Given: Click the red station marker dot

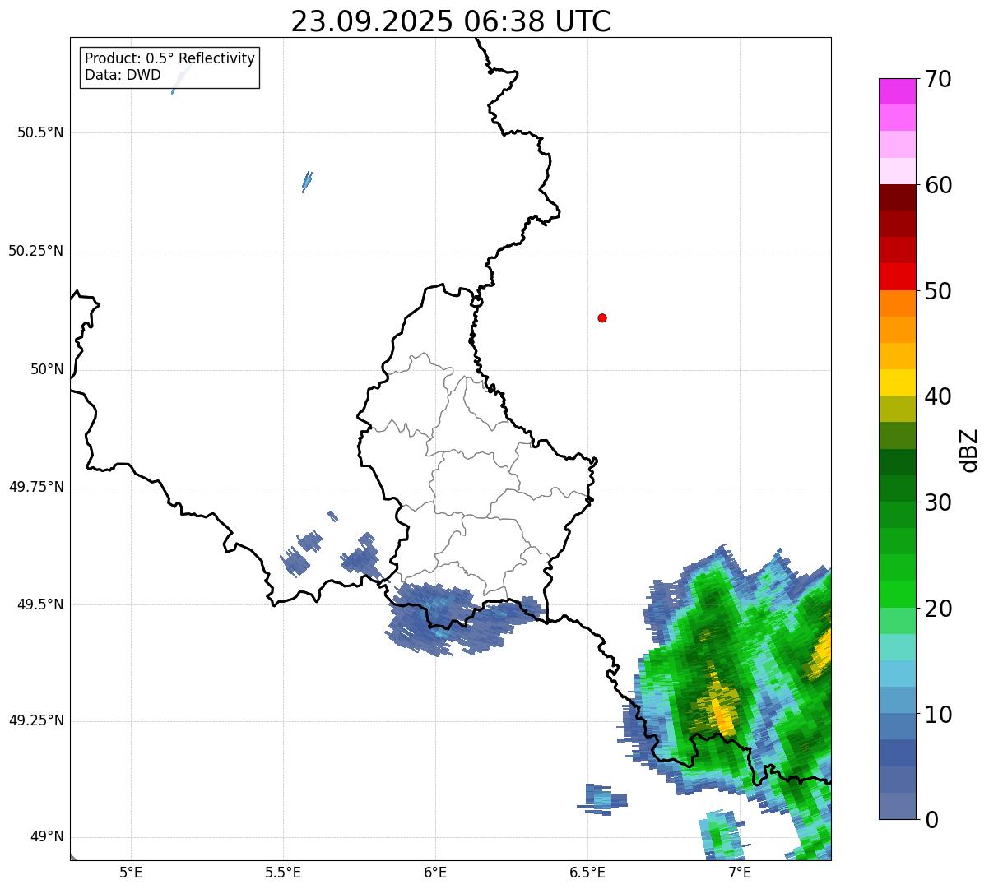Looking at the screenshot, I should point(602,317).
